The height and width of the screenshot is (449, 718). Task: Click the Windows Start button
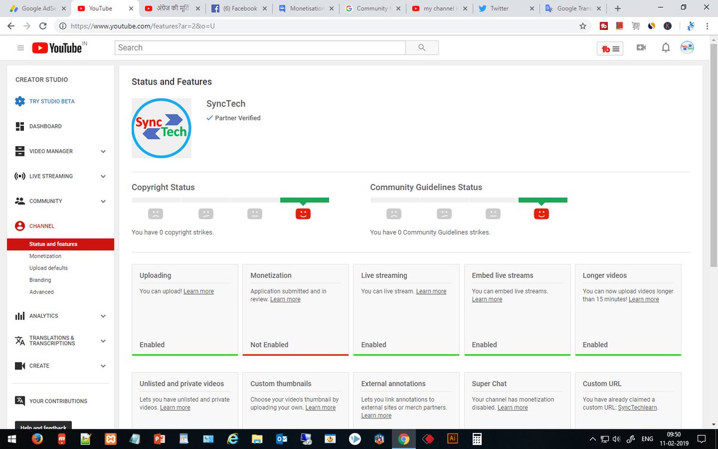tap(12, 439)
